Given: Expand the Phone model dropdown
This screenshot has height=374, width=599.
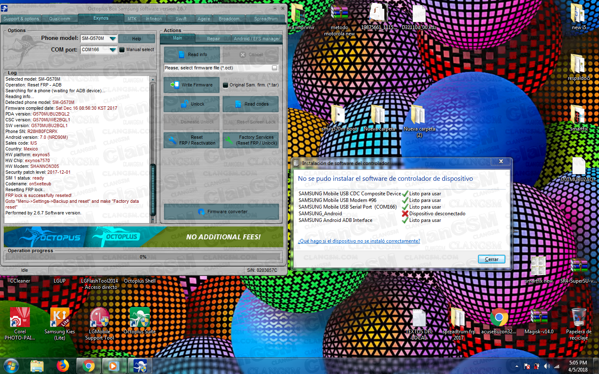Looking at the screenshot, I should (x=112, y=38).
